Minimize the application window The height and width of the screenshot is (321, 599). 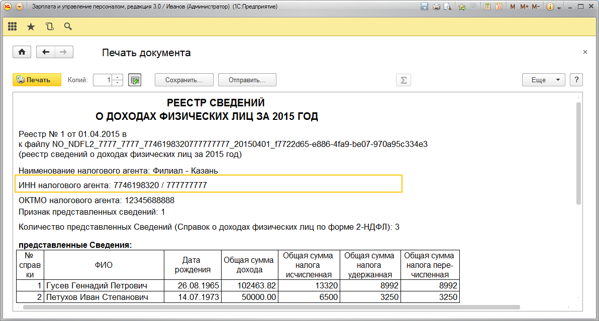coord(571,7)
